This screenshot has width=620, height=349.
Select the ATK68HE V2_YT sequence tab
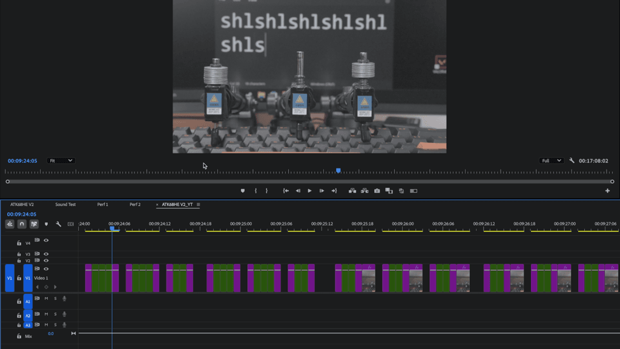point(177,205)
